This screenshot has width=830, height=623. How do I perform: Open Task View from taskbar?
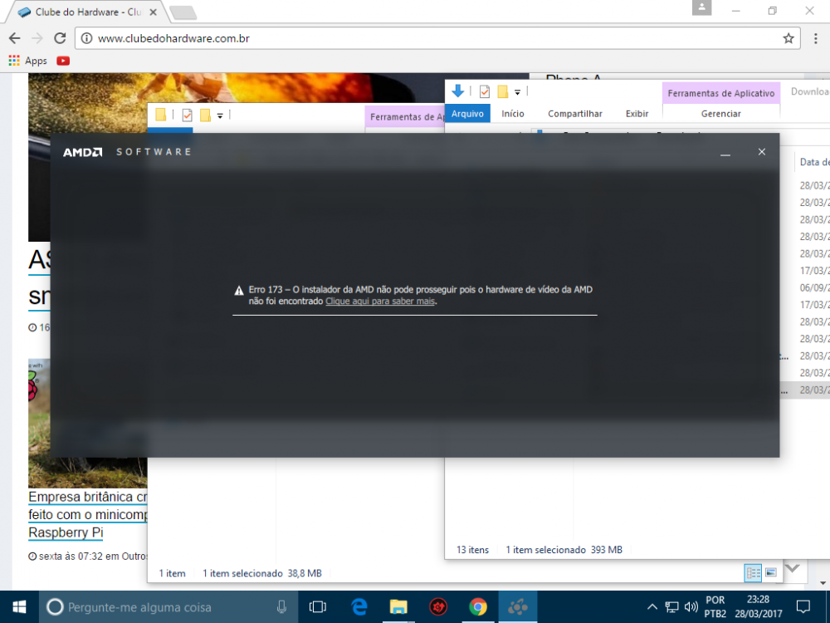click(x=318, y=607)
